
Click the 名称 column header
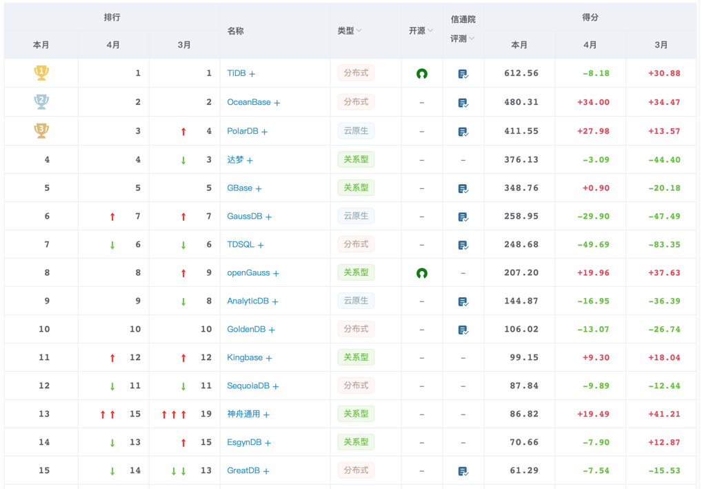click(x=235, y=31)
